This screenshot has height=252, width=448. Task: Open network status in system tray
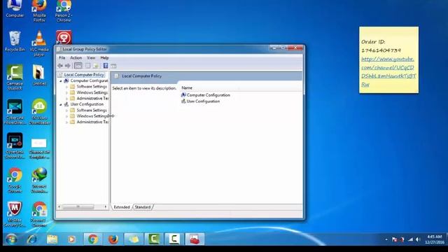coord(410,239)
